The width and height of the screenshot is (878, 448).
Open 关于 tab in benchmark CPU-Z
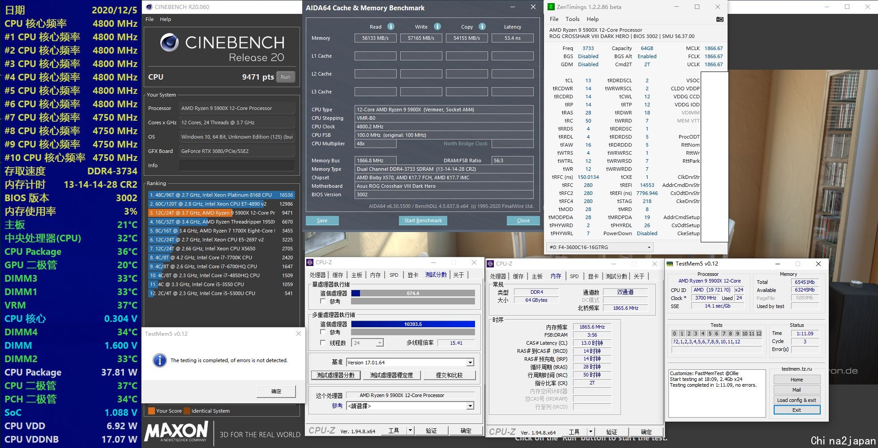pos(458,275)
